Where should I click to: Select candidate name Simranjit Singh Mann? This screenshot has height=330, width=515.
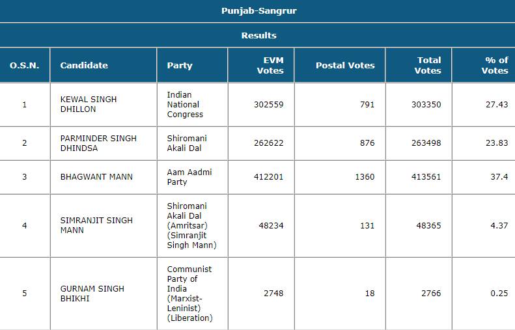96,225
